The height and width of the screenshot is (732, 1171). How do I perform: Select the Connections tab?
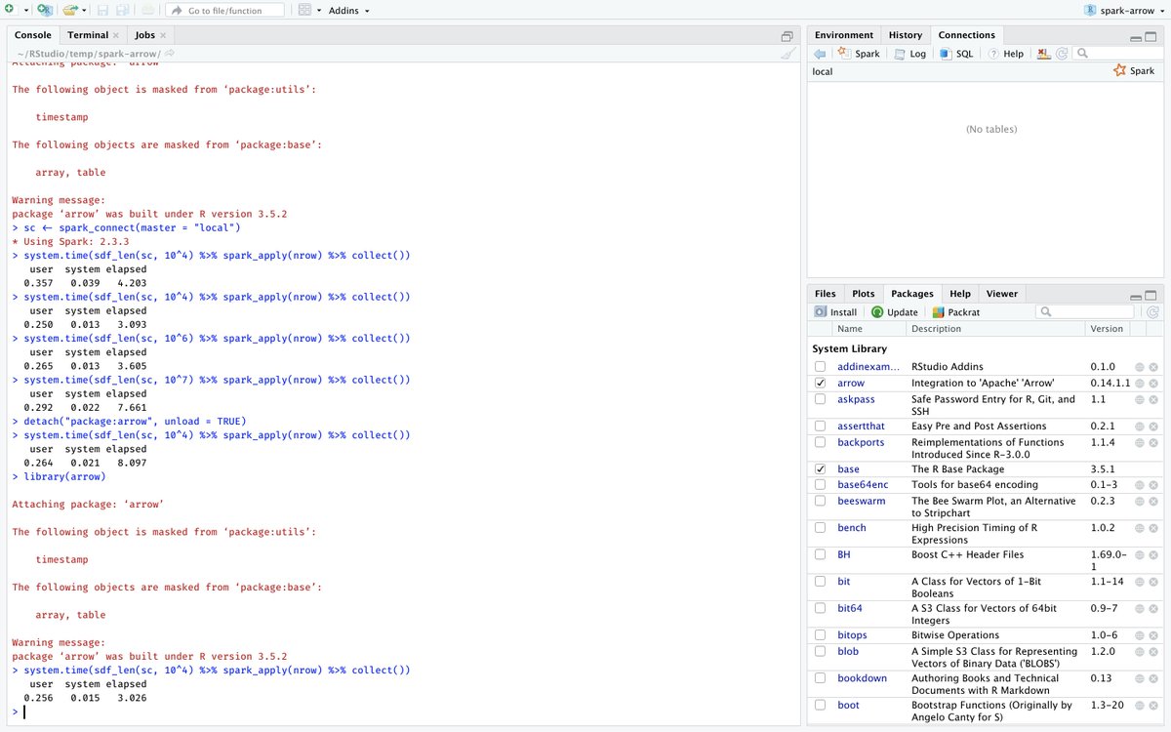(966, 35)
